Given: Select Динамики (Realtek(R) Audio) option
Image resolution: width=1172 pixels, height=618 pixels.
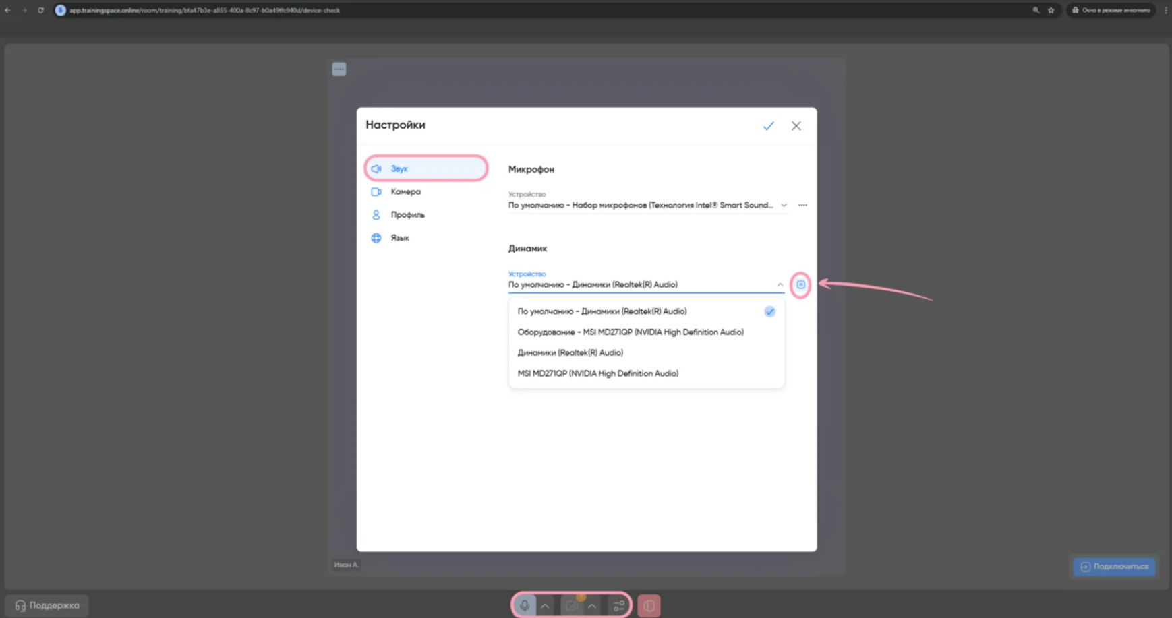Looking at the screenshot, I should pos(570,352).
